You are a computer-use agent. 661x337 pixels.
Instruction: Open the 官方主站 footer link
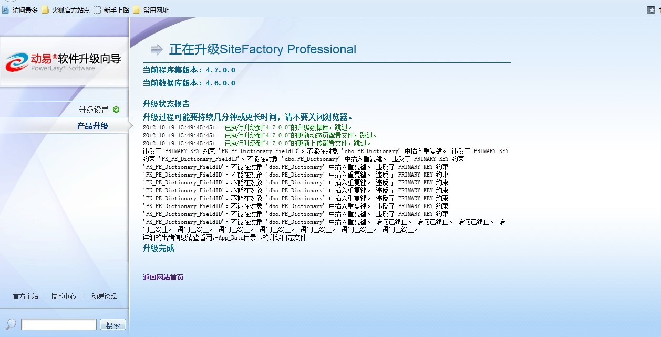tap(25, 296)
